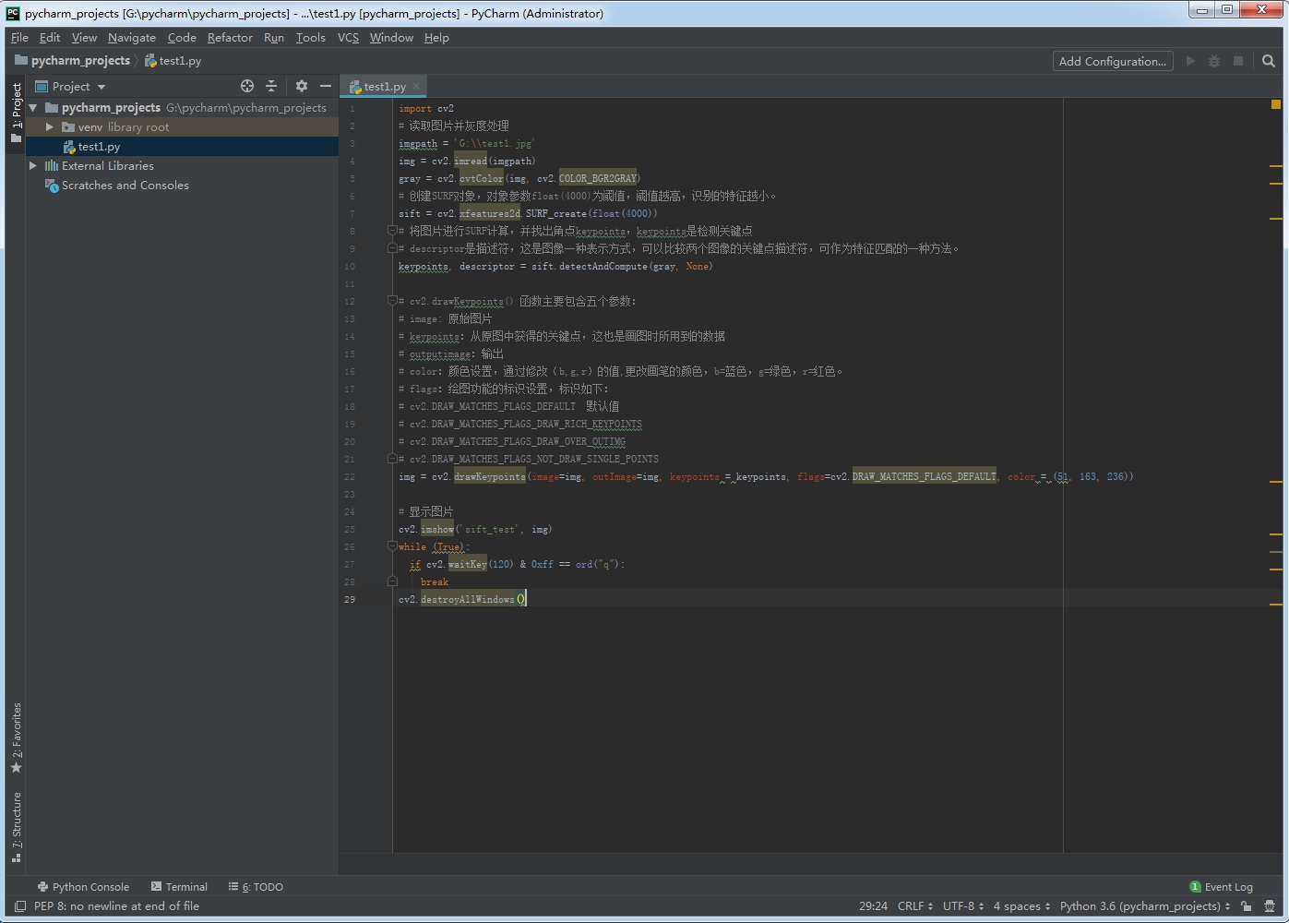Expand External Libraries in Project tree
The width and height of the screenshot is (1289, 923).
(33, 165)
